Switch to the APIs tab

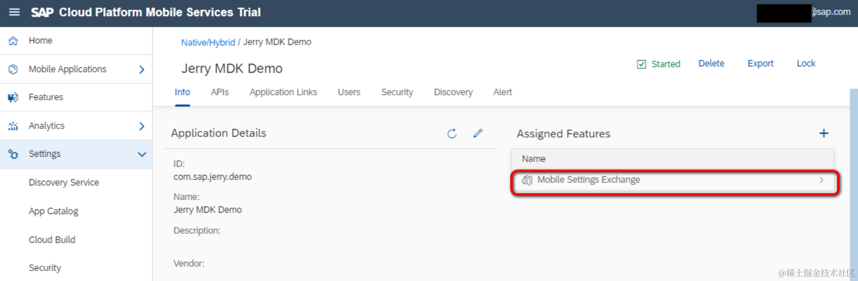tap(220, 92)
